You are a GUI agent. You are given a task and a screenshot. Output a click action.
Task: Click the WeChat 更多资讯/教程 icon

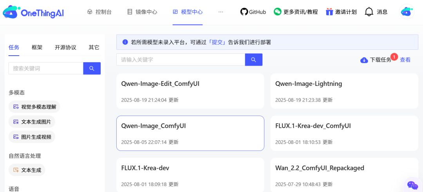click(278, 12)
